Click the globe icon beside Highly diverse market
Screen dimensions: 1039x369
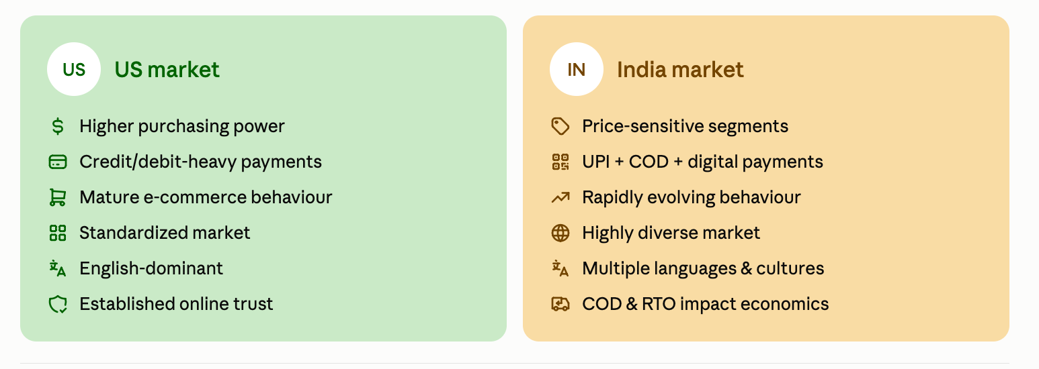click(560, 233)
